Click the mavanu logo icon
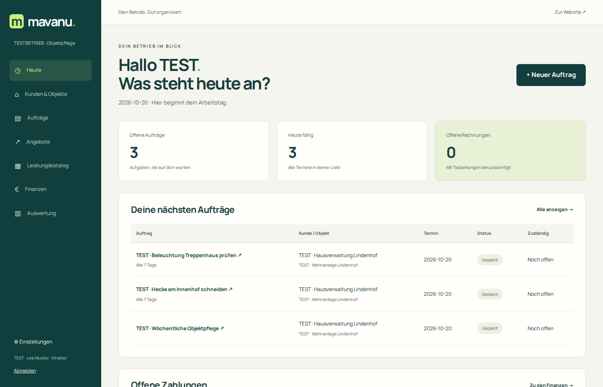The height and width of the screenshot is (387, 603). pos(17,21)
